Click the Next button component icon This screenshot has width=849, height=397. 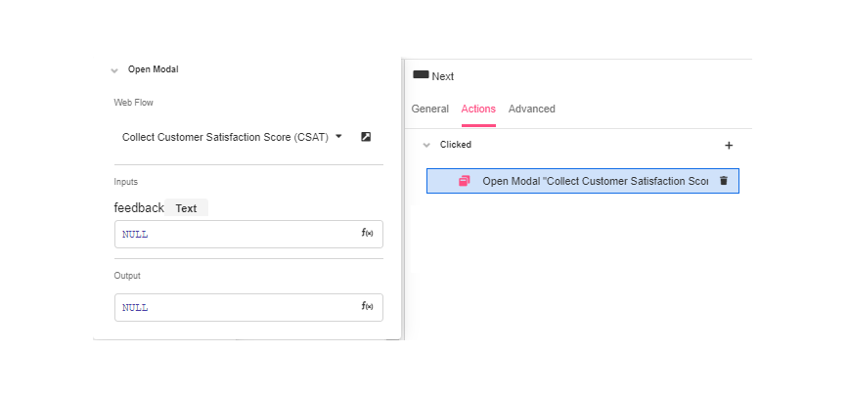coord(421,74)
